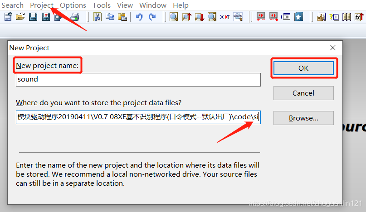Click the Search Files magnifier icon
Viewport: 366px width, 212px height.
coord(212,17)
